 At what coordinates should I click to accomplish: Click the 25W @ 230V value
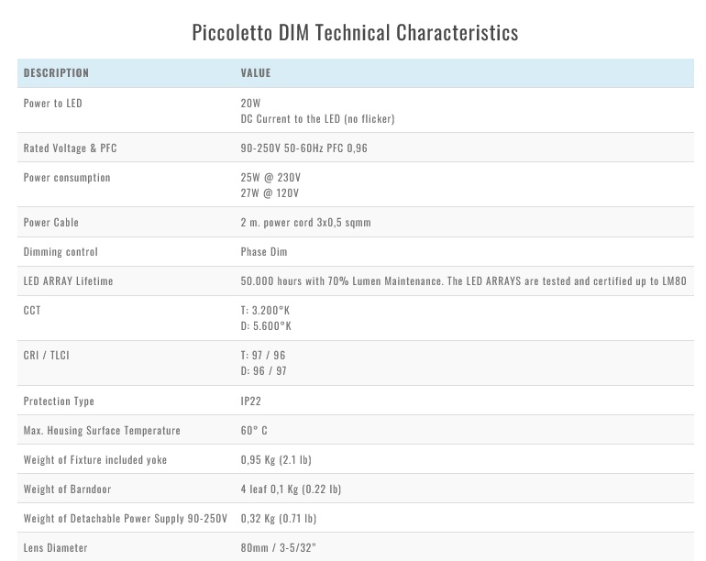(270, 178)
